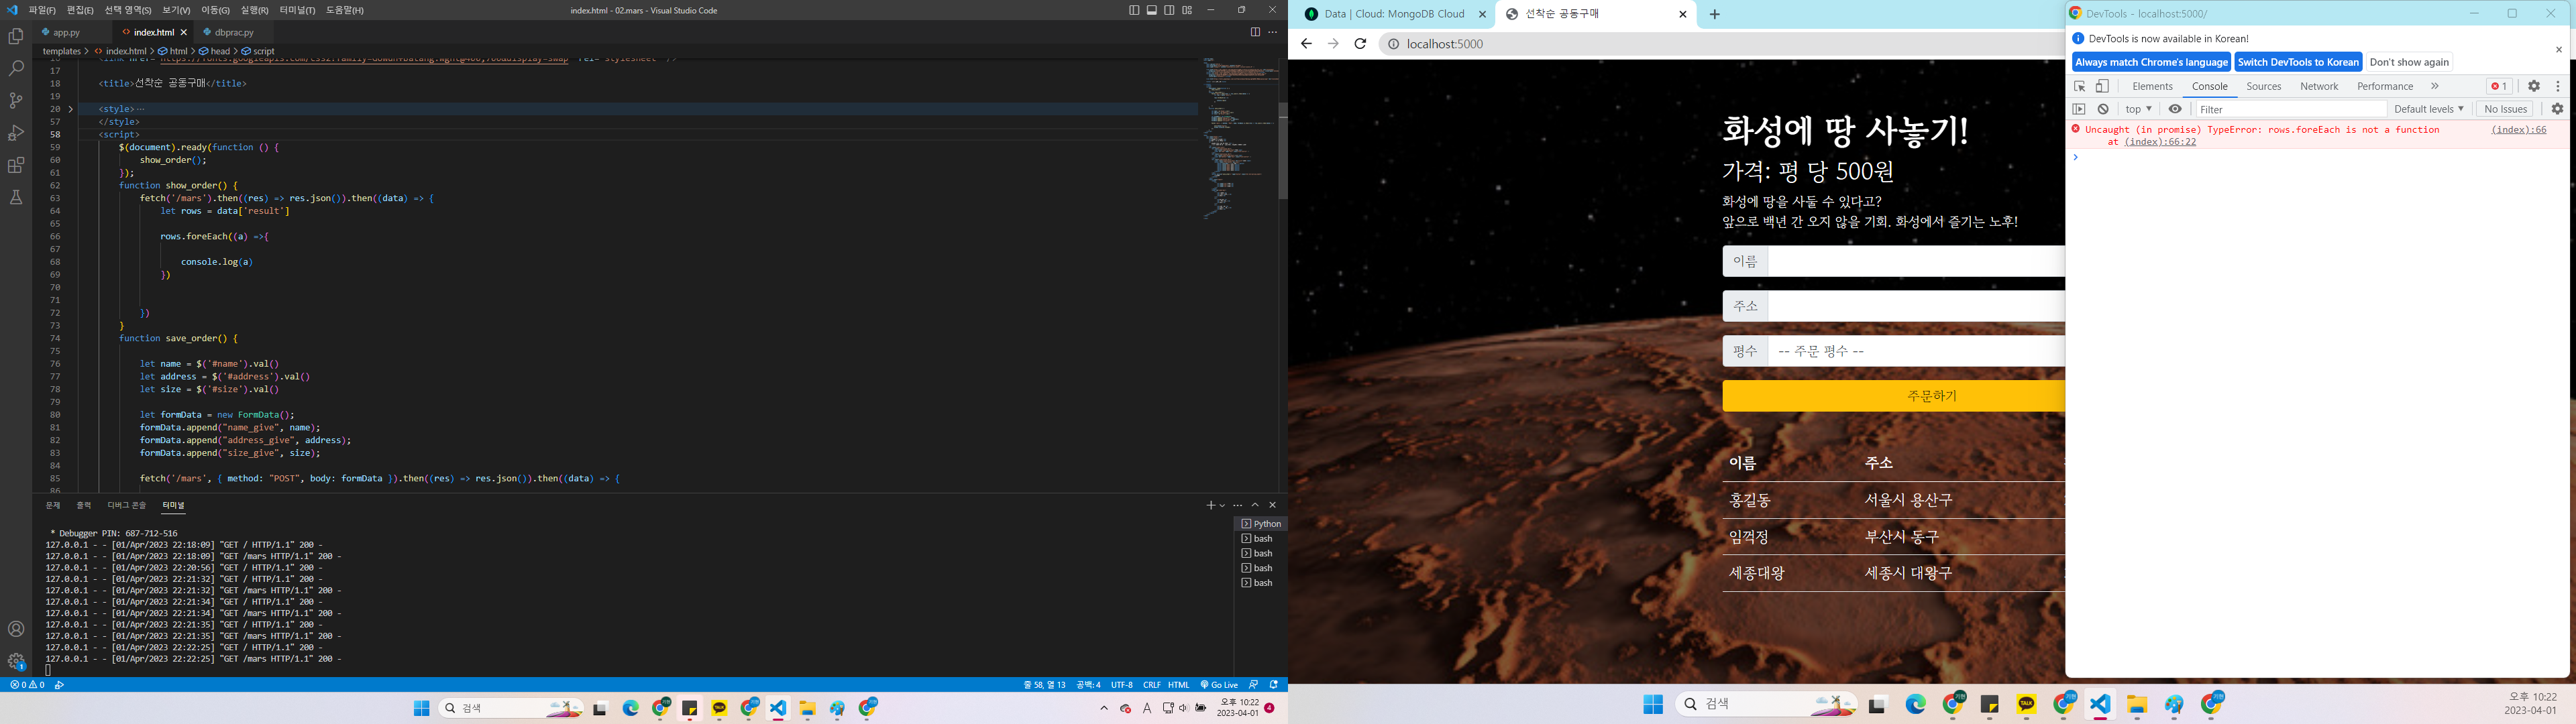Toggle the secondary sidebar layout in VS Code title bar
2576x724 pixels.
pyautogui.click(x=1169, y=10)
